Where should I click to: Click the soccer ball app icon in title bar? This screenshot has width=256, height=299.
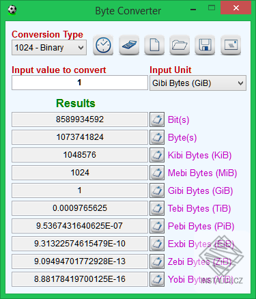coord(12,10)
